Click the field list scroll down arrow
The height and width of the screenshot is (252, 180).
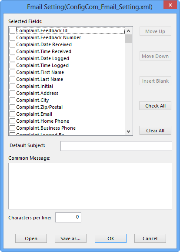[x=128, y=131]
